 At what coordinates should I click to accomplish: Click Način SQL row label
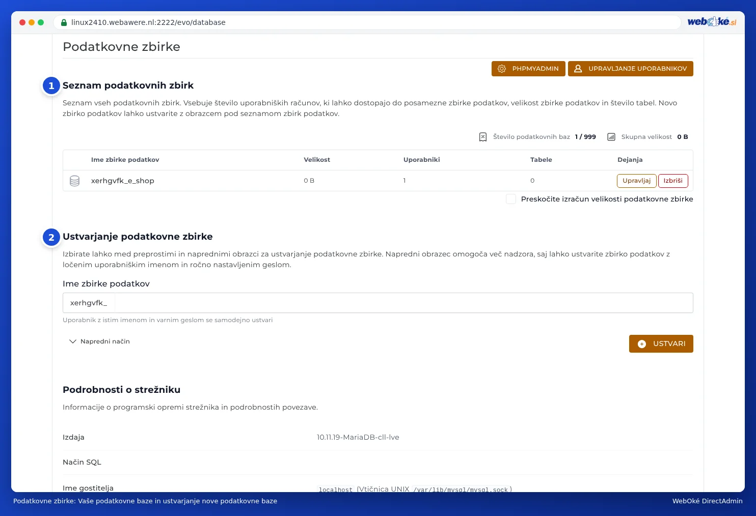[82, 462]
